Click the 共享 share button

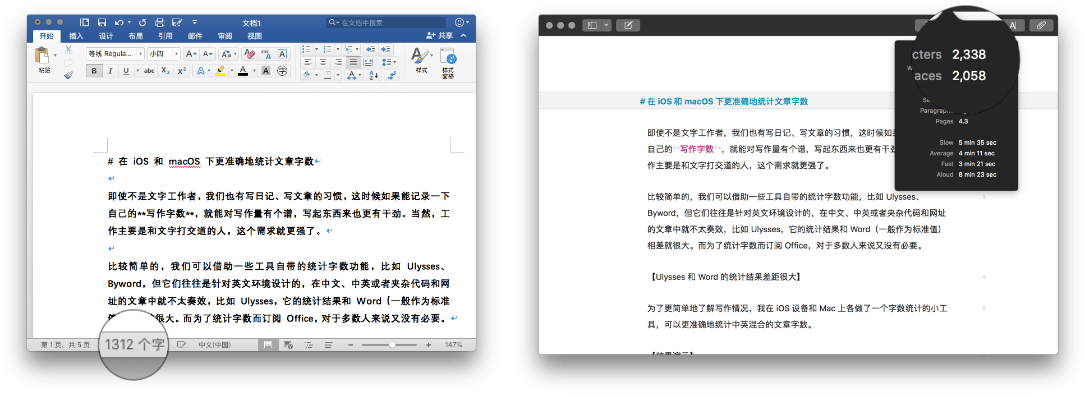click(440, 35)
